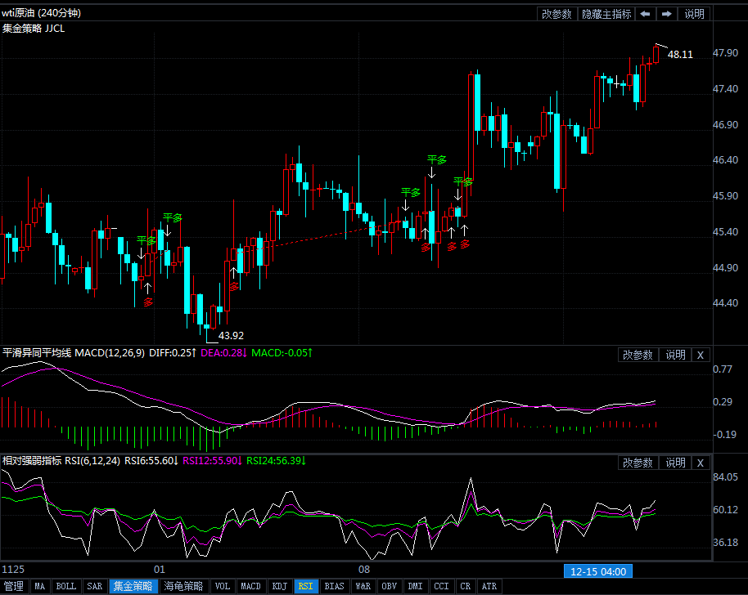Select the W&R indicator tab
The width and height of the screenshot is (748, 595).
click(363, 586)
